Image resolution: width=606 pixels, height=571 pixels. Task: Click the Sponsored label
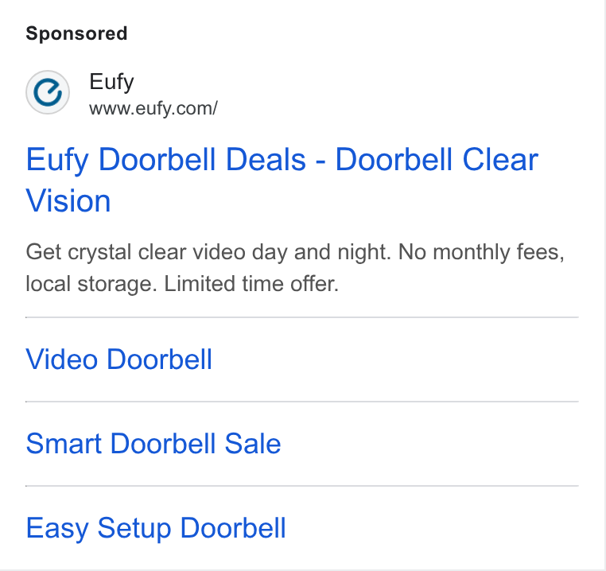point(76,33)
